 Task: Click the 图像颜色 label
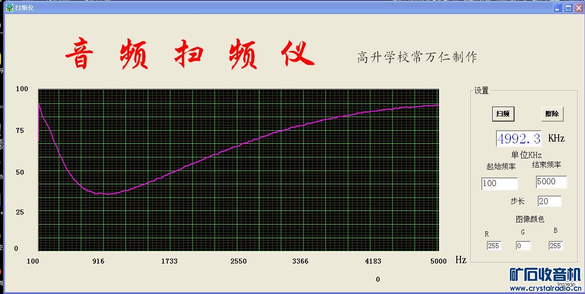tap(530, 220)
